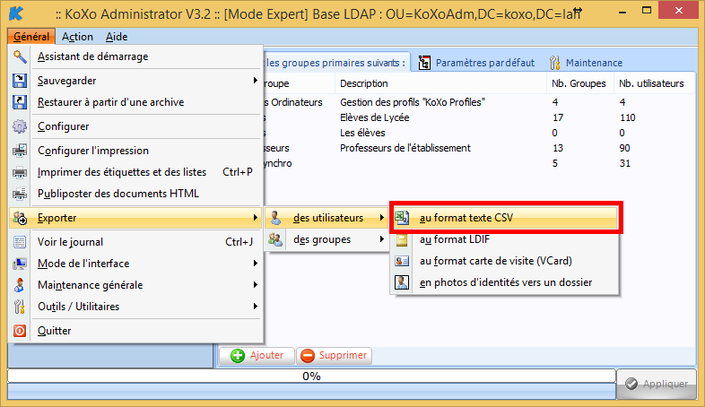Screen dimensions: 705x407
Task: Click the Outils / Utilitaires tools icon
Action: click(20, 307)
